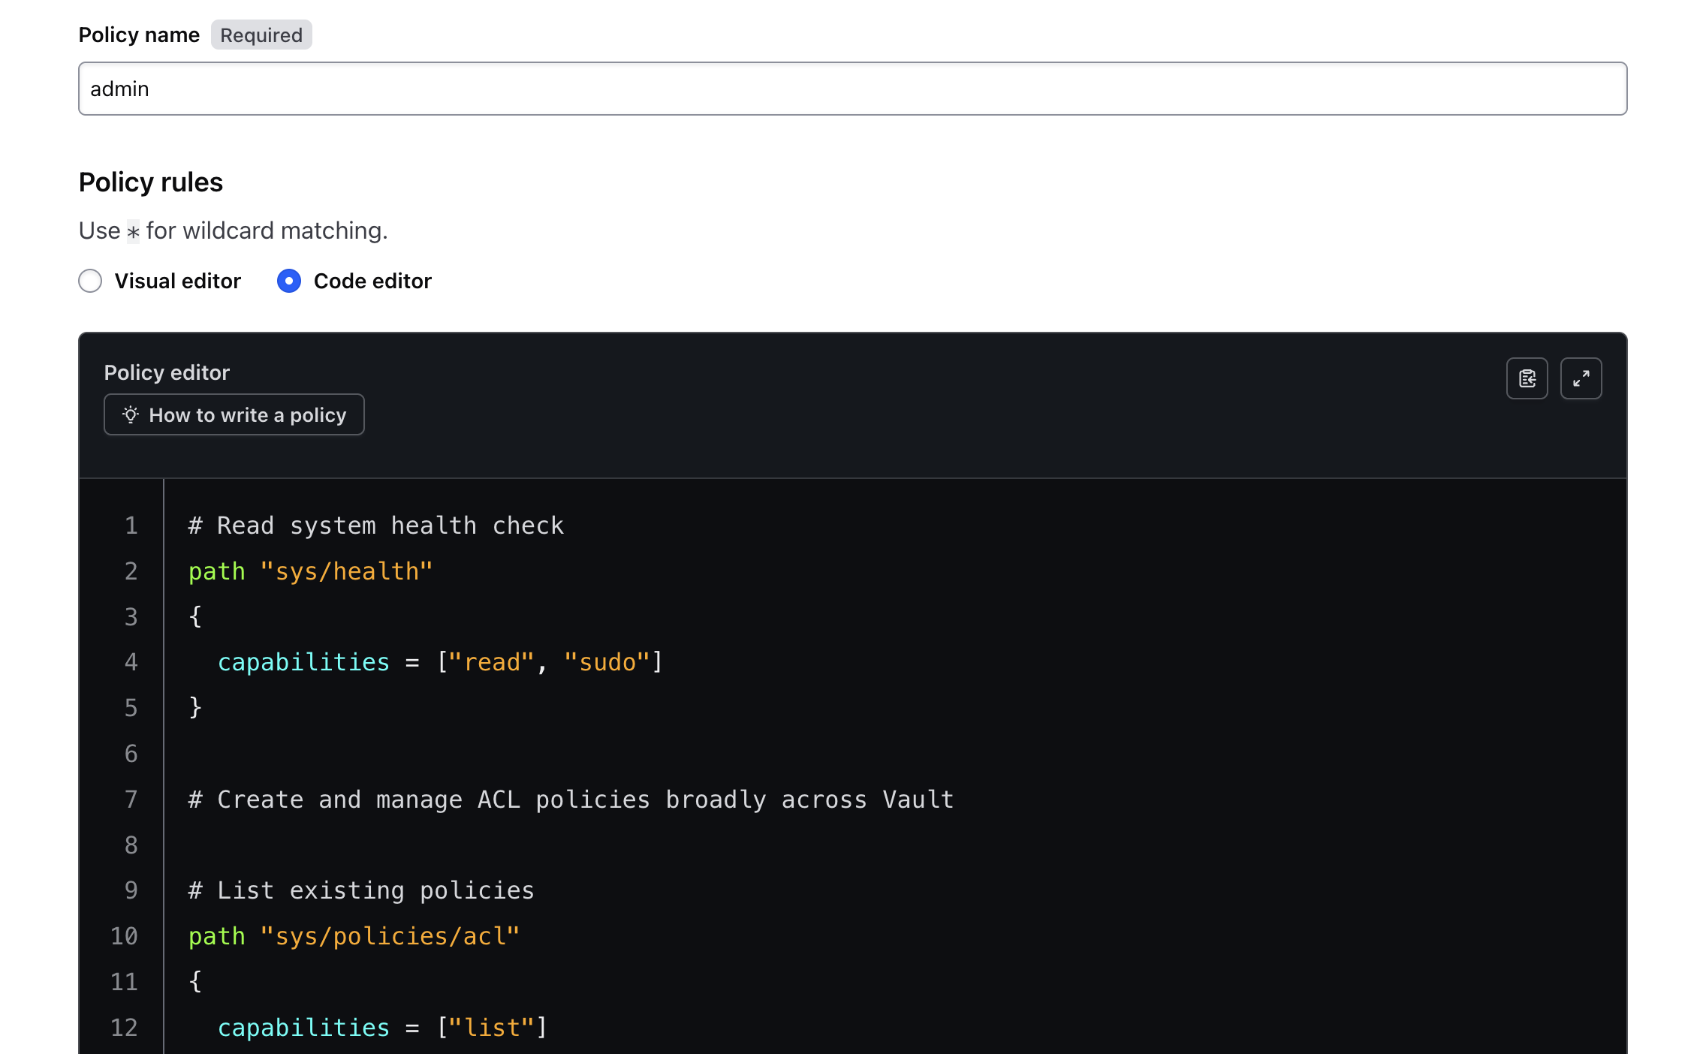Click the Policy rules heading

(x=151, y=182)
